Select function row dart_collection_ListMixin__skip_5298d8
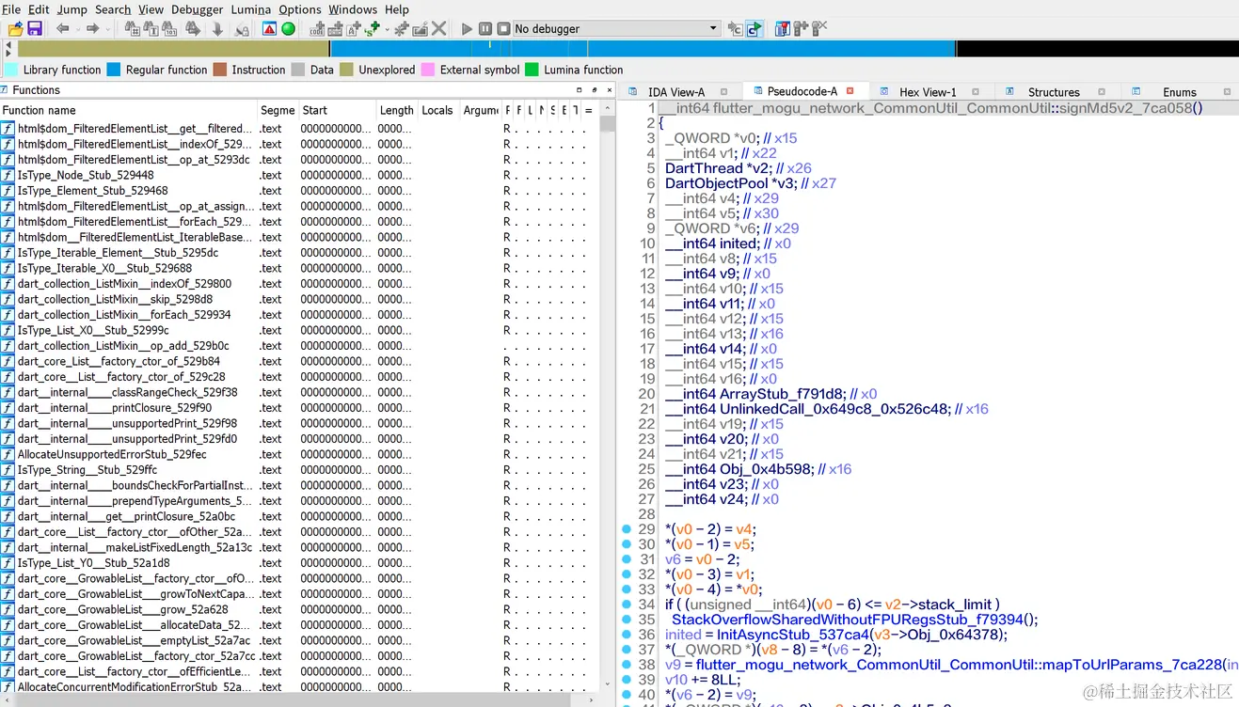 click(299, 299)
